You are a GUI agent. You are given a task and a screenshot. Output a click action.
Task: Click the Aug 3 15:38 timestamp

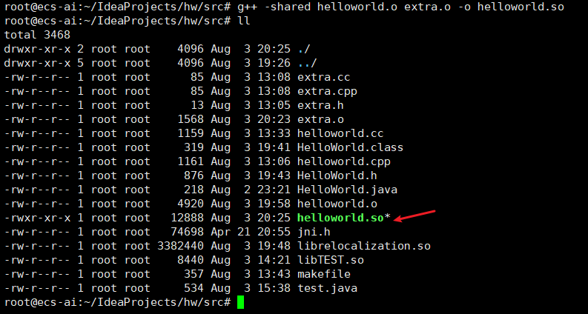pos(251,288)
